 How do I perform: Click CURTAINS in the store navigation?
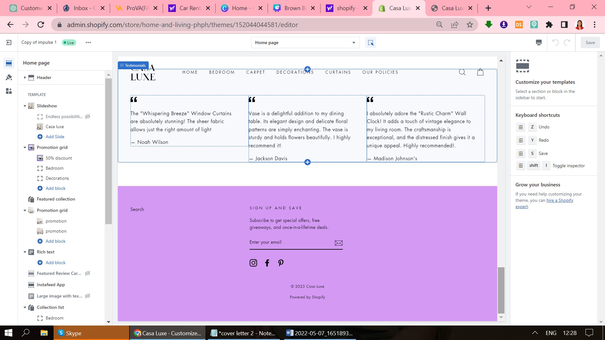point(338,72)
